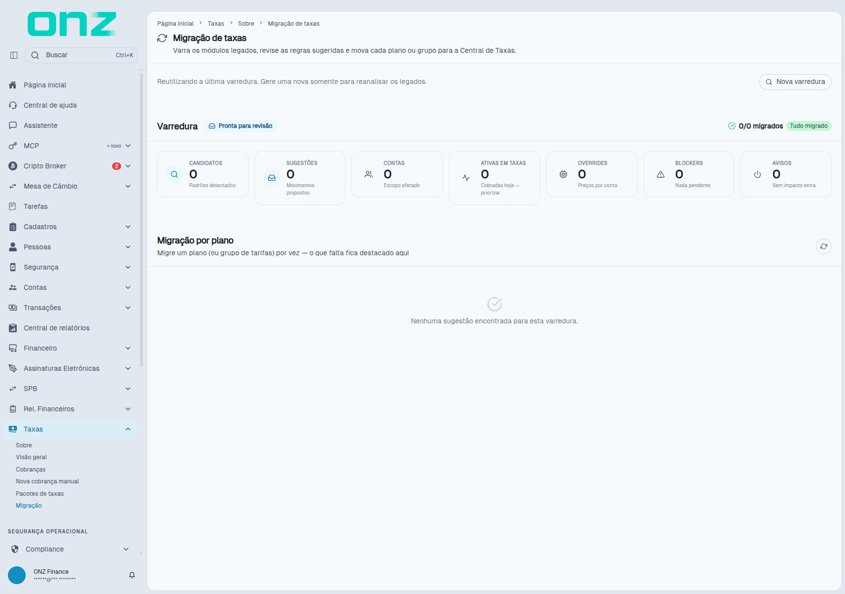Click the ONZ Finance user avatar

[17, 575]
